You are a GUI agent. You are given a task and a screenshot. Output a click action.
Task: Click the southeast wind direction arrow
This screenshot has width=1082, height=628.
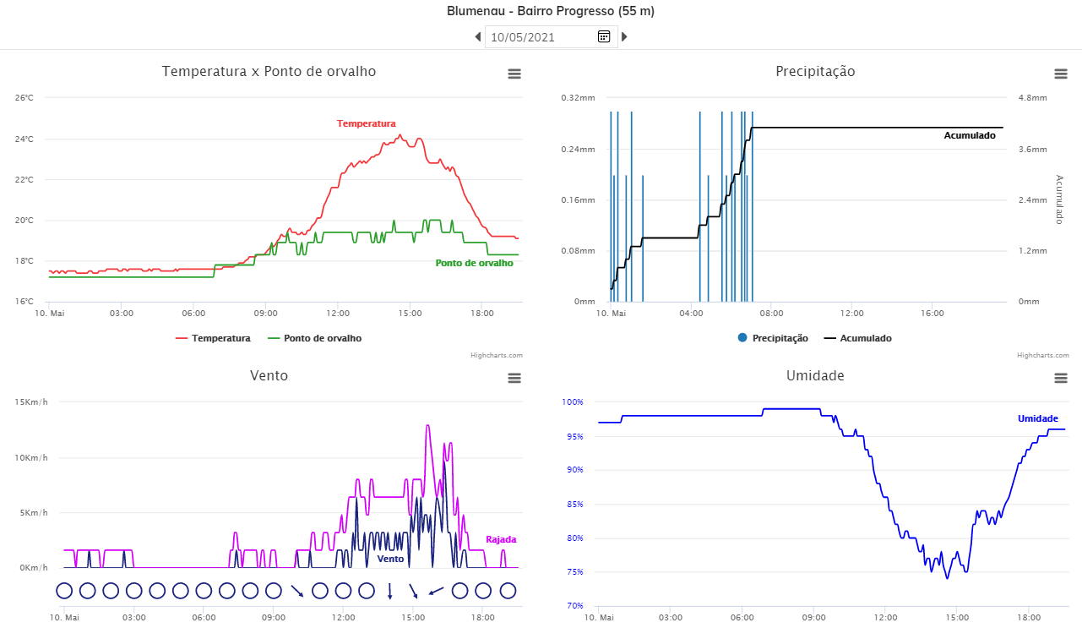pos(296,591)
